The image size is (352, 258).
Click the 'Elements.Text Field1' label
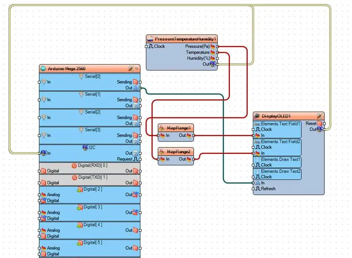(281, 124)
